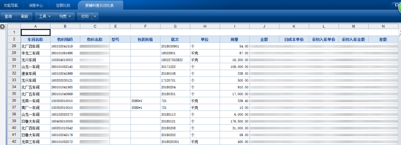The image size is (401, 145).
Task: Select the 原辅料差价对比表 tab
Action: (100, 5)
